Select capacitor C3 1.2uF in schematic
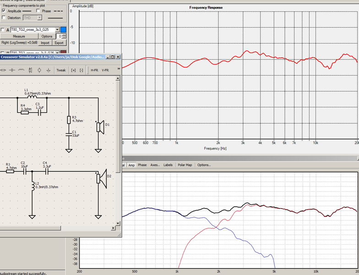Viewport: 359px width, 275px height. (x=39, y=113)
